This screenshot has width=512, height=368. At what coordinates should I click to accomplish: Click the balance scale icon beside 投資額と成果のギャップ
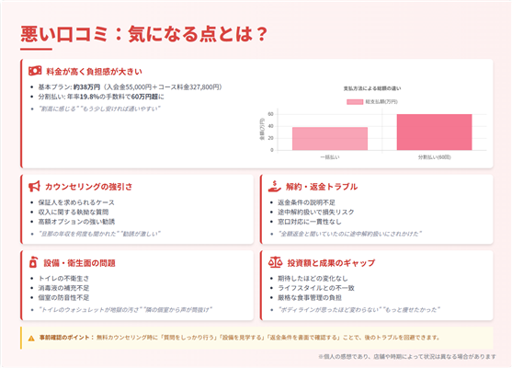click(x=275, y=262)
